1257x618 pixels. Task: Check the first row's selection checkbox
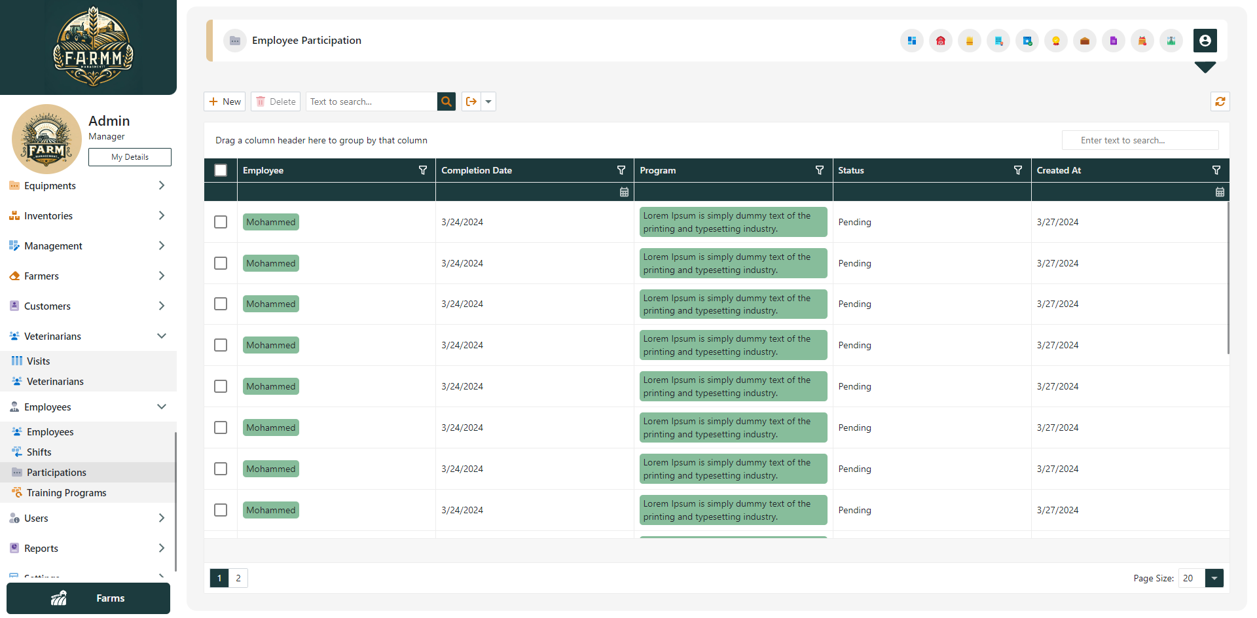221,222
